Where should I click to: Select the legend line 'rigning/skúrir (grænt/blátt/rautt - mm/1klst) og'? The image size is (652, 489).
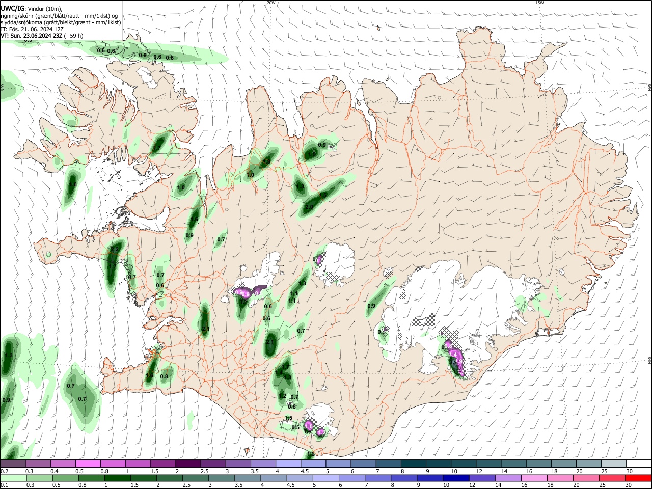click(x=59, y=16)
